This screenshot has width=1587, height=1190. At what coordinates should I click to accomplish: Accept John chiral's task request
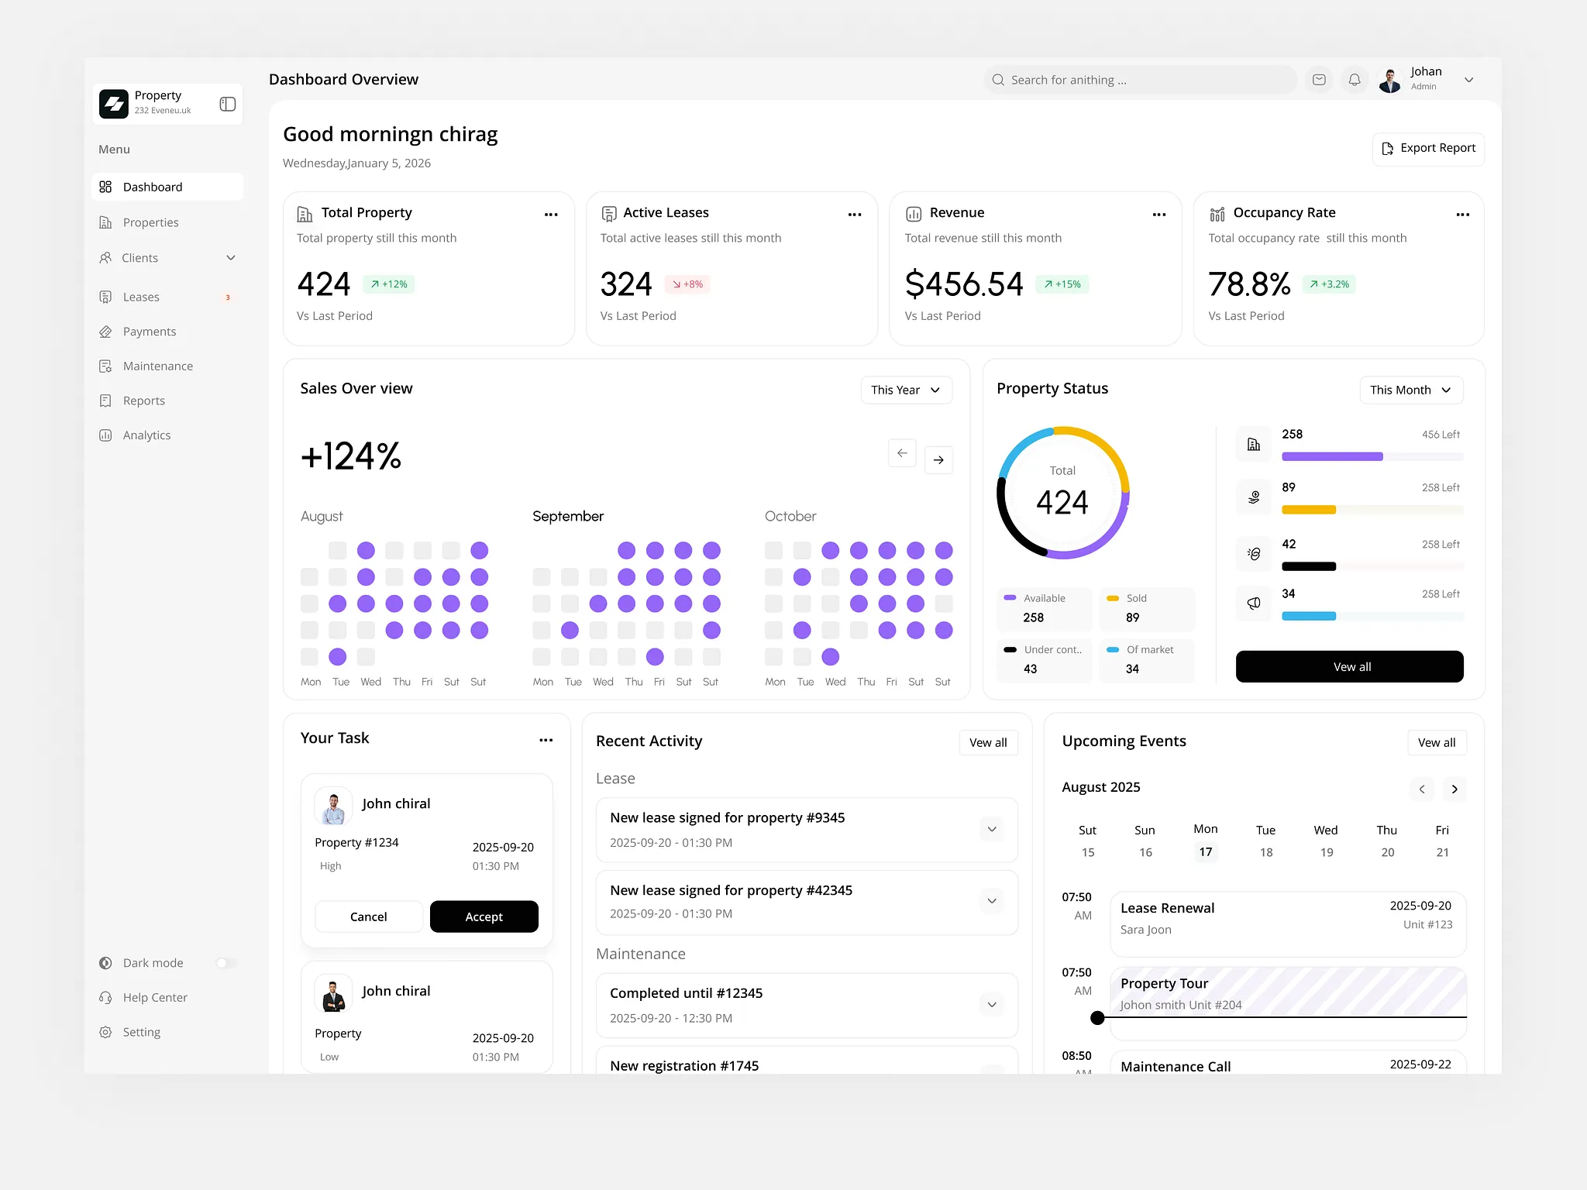click(x=484, y=916)
